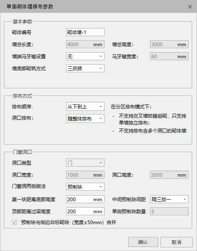Open the 洞口排布 dropdown
This screenshot has width=197, height=251.
pos(85,118)
